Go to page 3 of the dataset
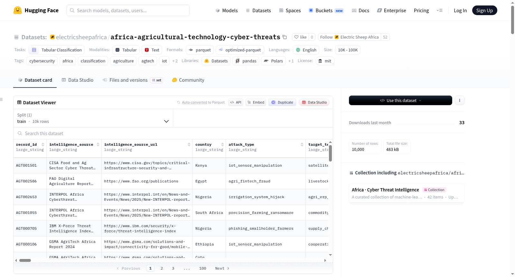The image size is (515, 277). [x=173, y=268]
